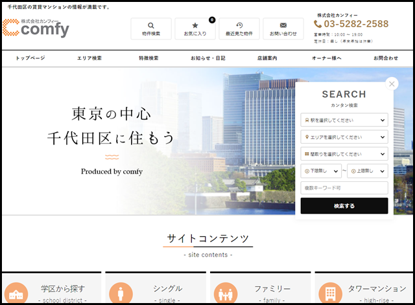Open 物件検索 search button

click(151, 28)
